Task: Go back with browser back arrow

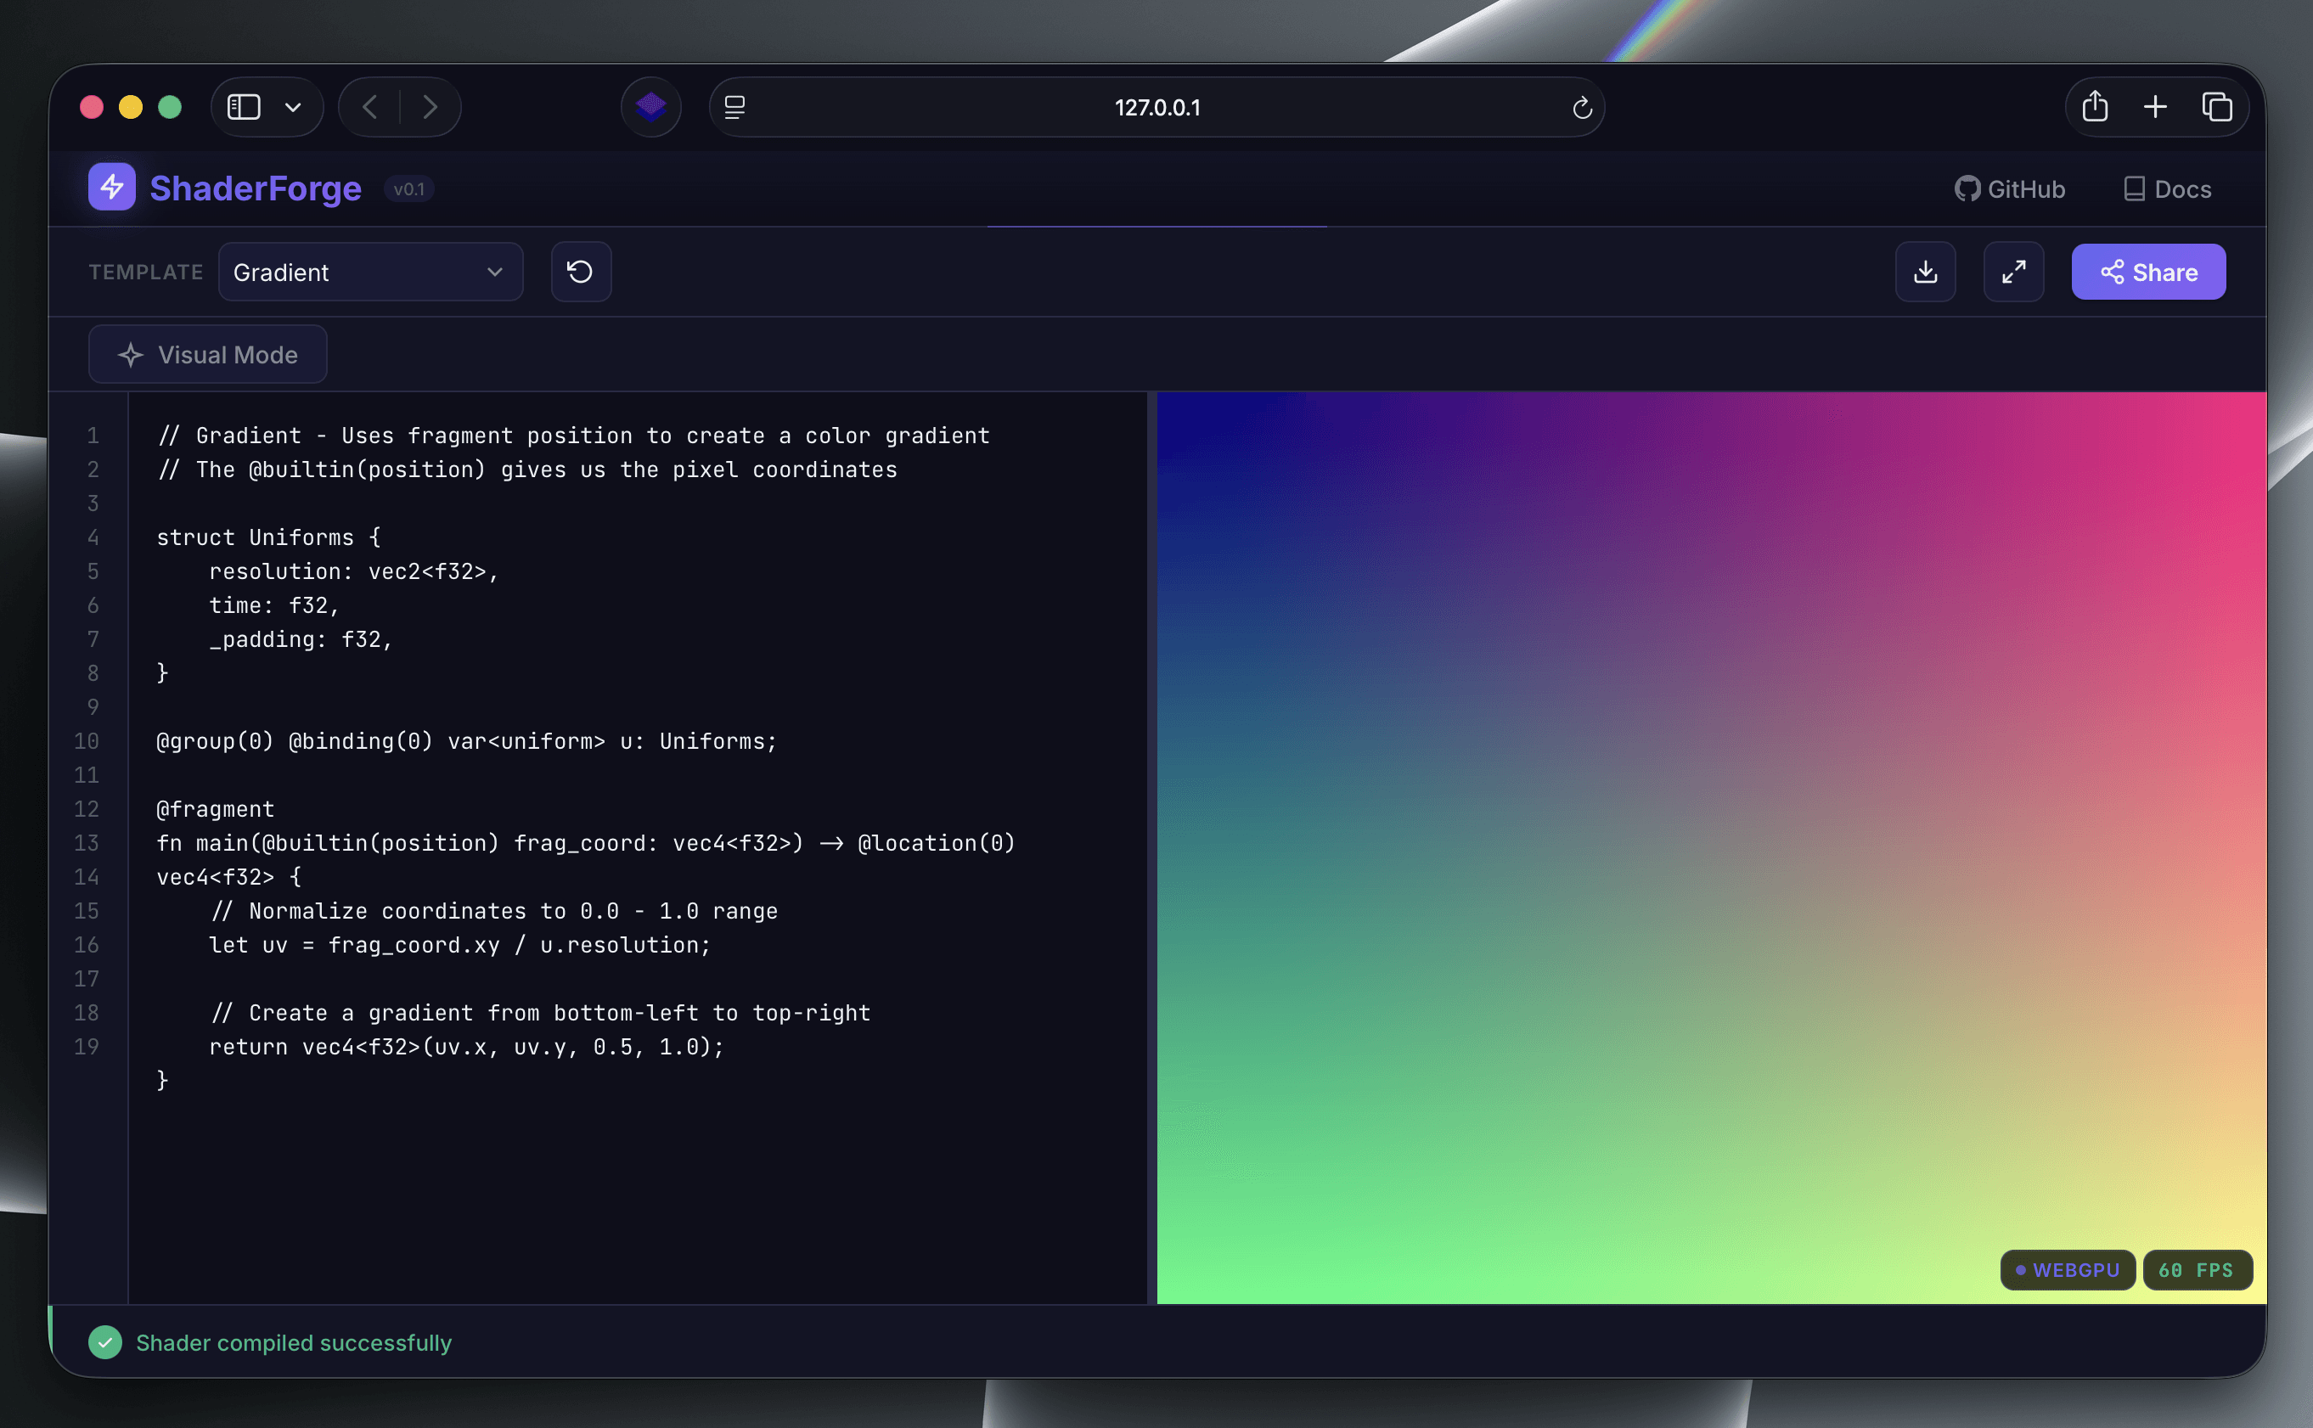Action: tap(370, 107)
